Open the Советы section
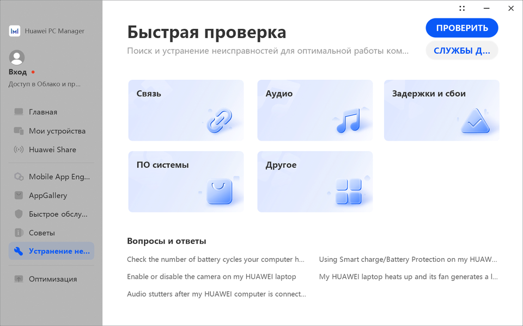This screenshot has width=523, height=326. (x=51, y=233)
